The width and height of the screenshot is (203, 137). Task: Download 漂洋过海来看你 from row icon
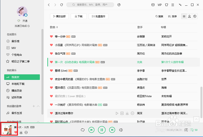[127, 113]
